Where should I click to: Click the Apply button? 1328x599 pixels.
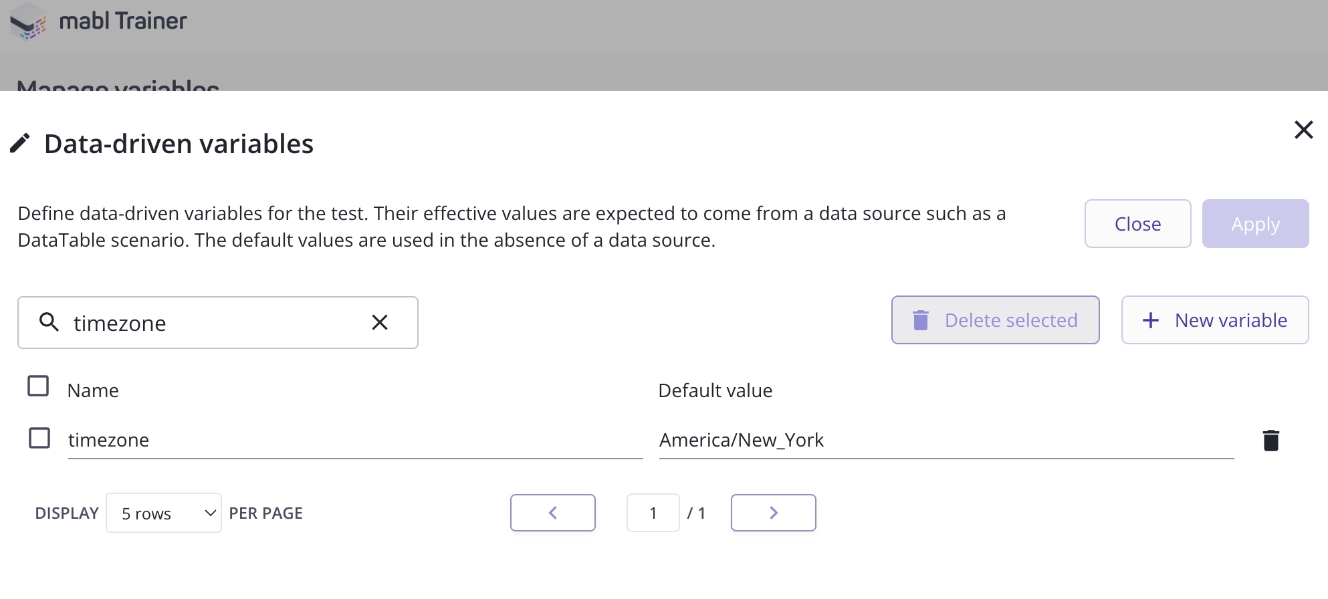point(1255,224)
